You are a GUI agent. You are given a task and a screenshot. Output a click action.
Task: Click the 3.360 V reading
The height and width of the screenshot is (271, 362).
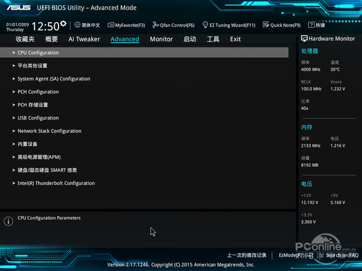tap(308, 222)
